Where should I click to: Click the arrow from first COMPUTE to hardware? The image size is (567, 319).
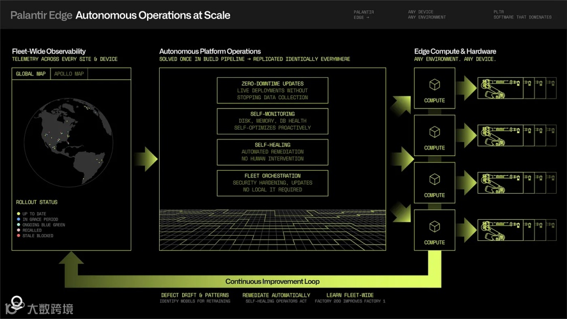pyautogui.click(x=467, y=88)
